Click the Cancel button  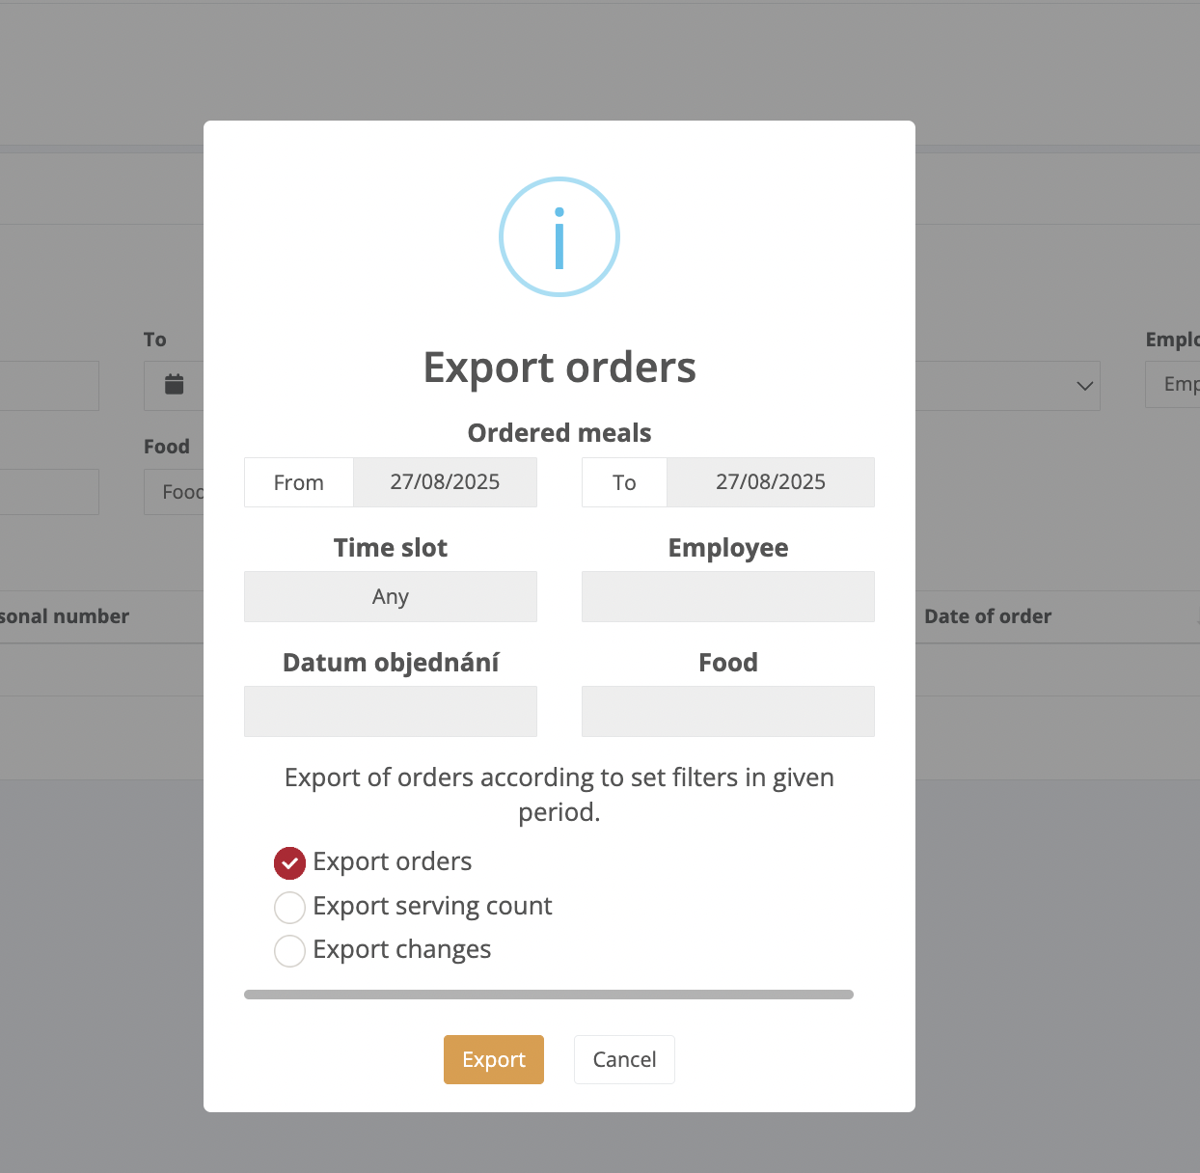(624, 1059)
